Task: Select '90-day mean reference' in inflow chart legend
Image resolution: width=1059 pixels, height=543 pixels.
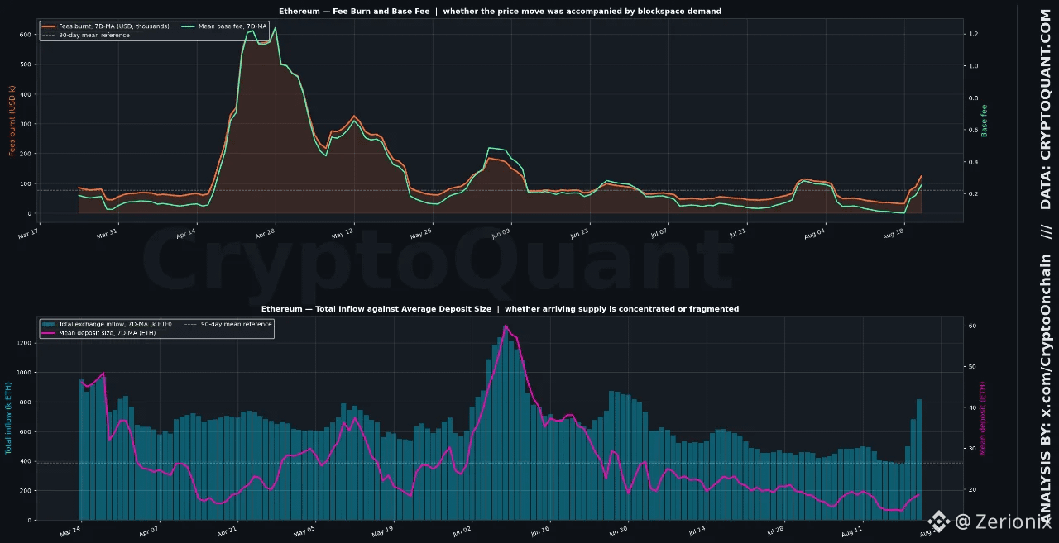Action: coord(236,324)
